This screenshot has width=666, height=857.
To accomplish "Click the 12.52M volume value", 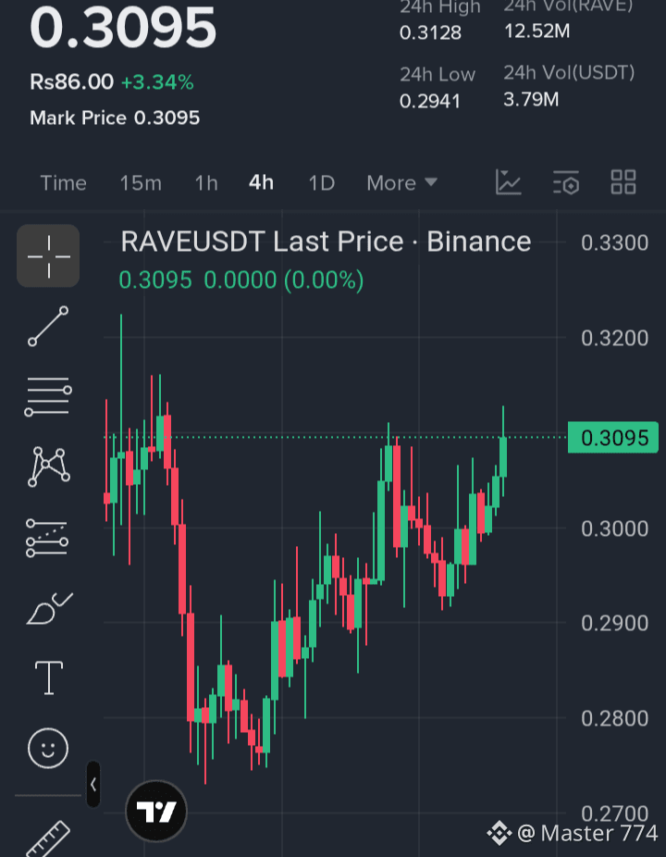I will pyautogui.click(x=537, y=31).
